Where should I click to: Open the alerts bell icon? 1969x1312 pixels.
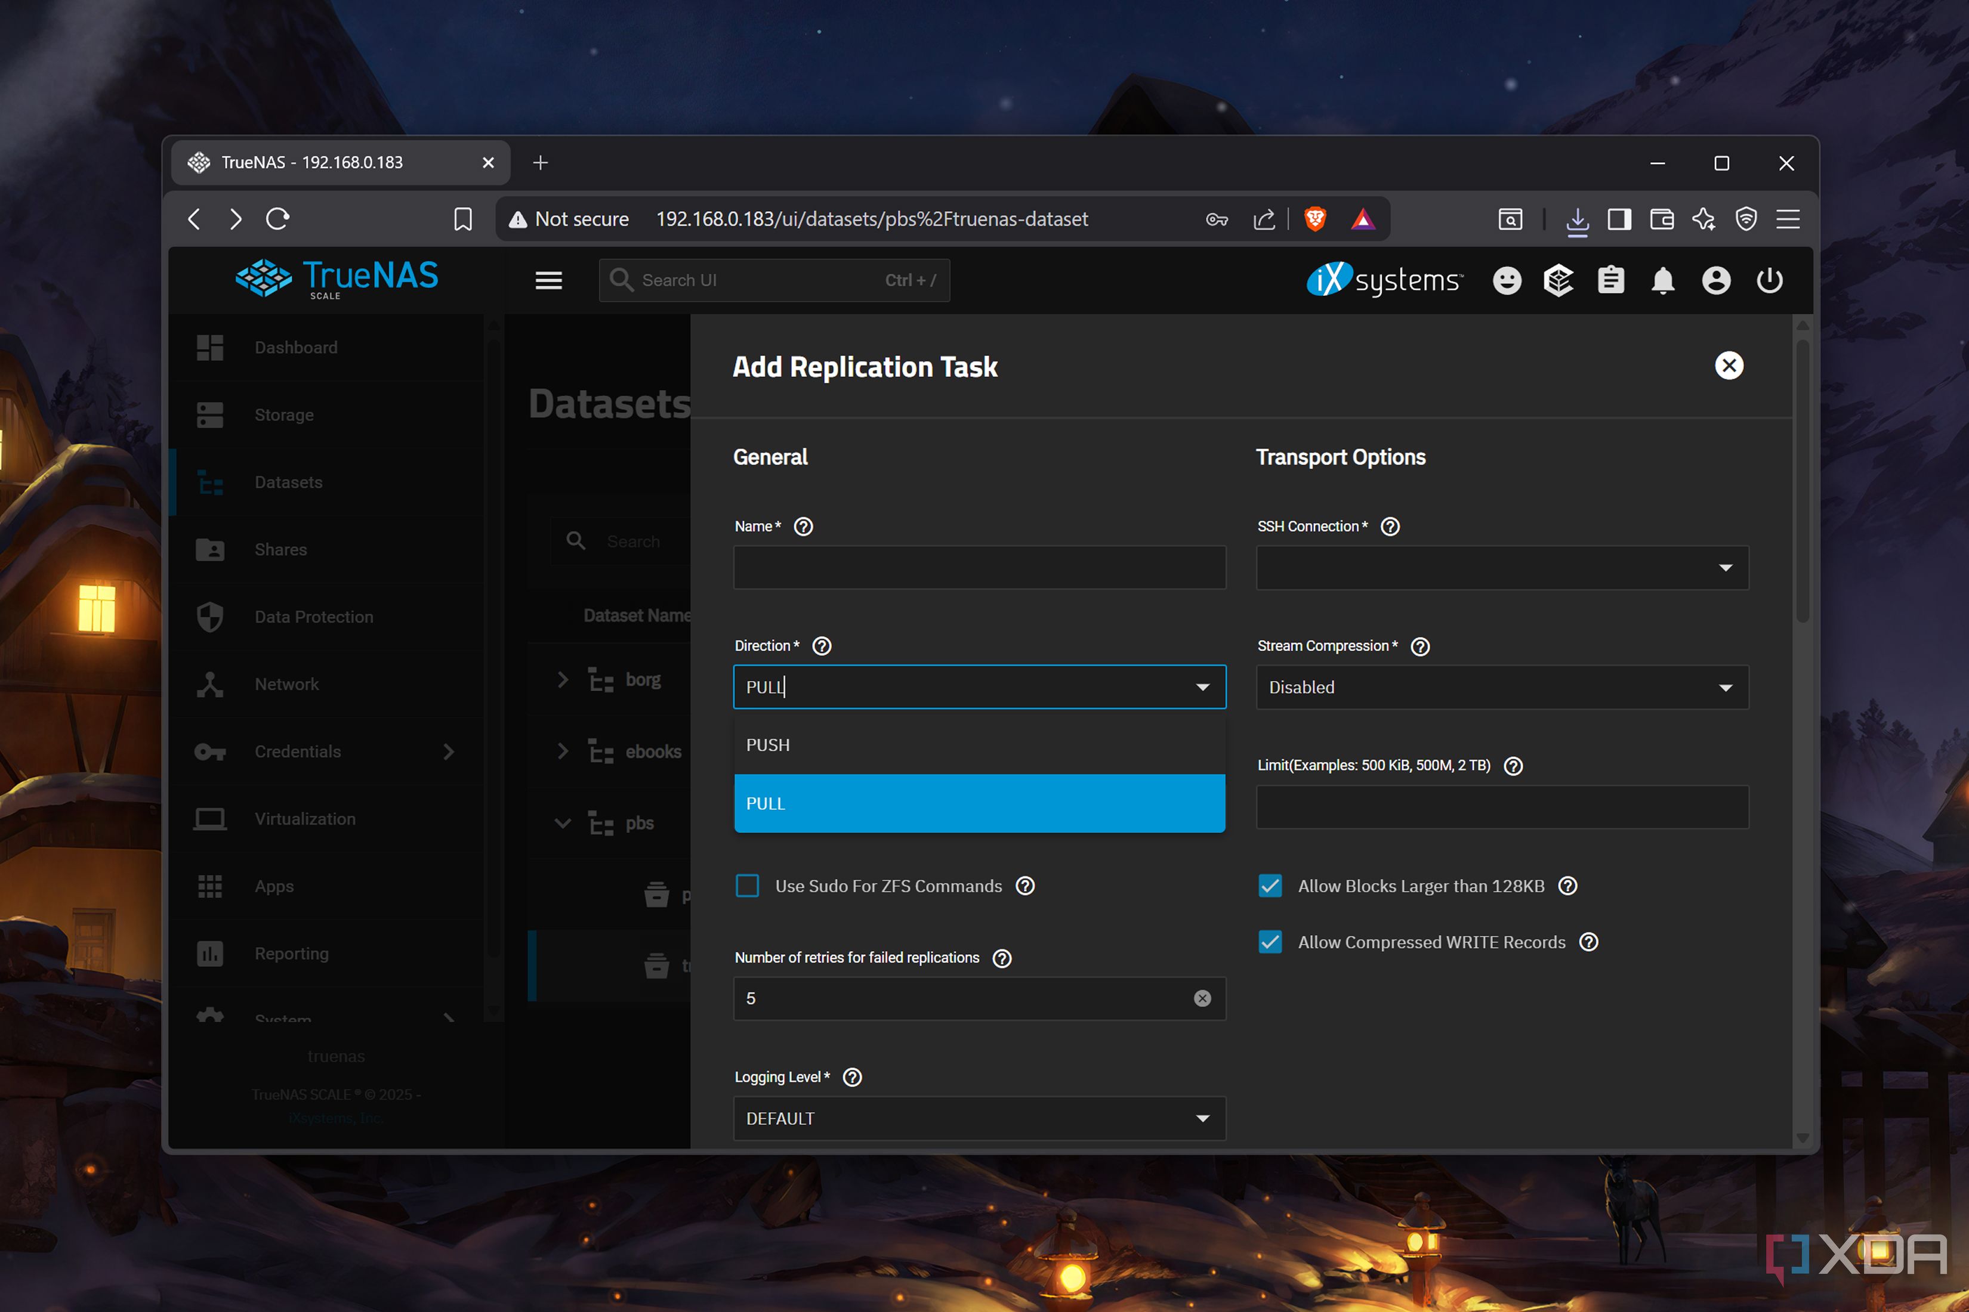click(x=1662, y=280)
